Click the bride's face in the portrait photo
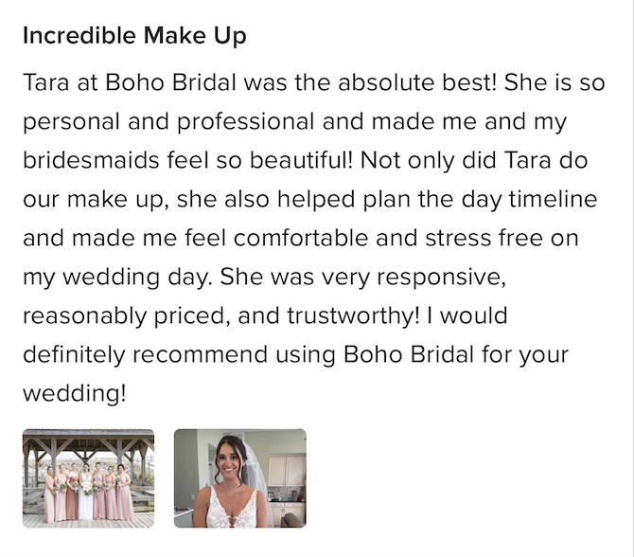The height and width of the screenshot is (557, 634). coord(228,461)
